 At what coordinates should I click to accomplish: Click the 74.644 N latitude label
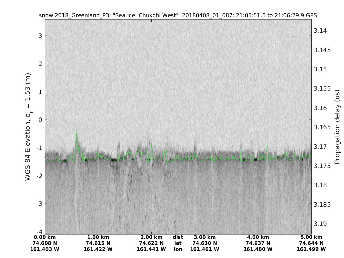tap(311, 243)
